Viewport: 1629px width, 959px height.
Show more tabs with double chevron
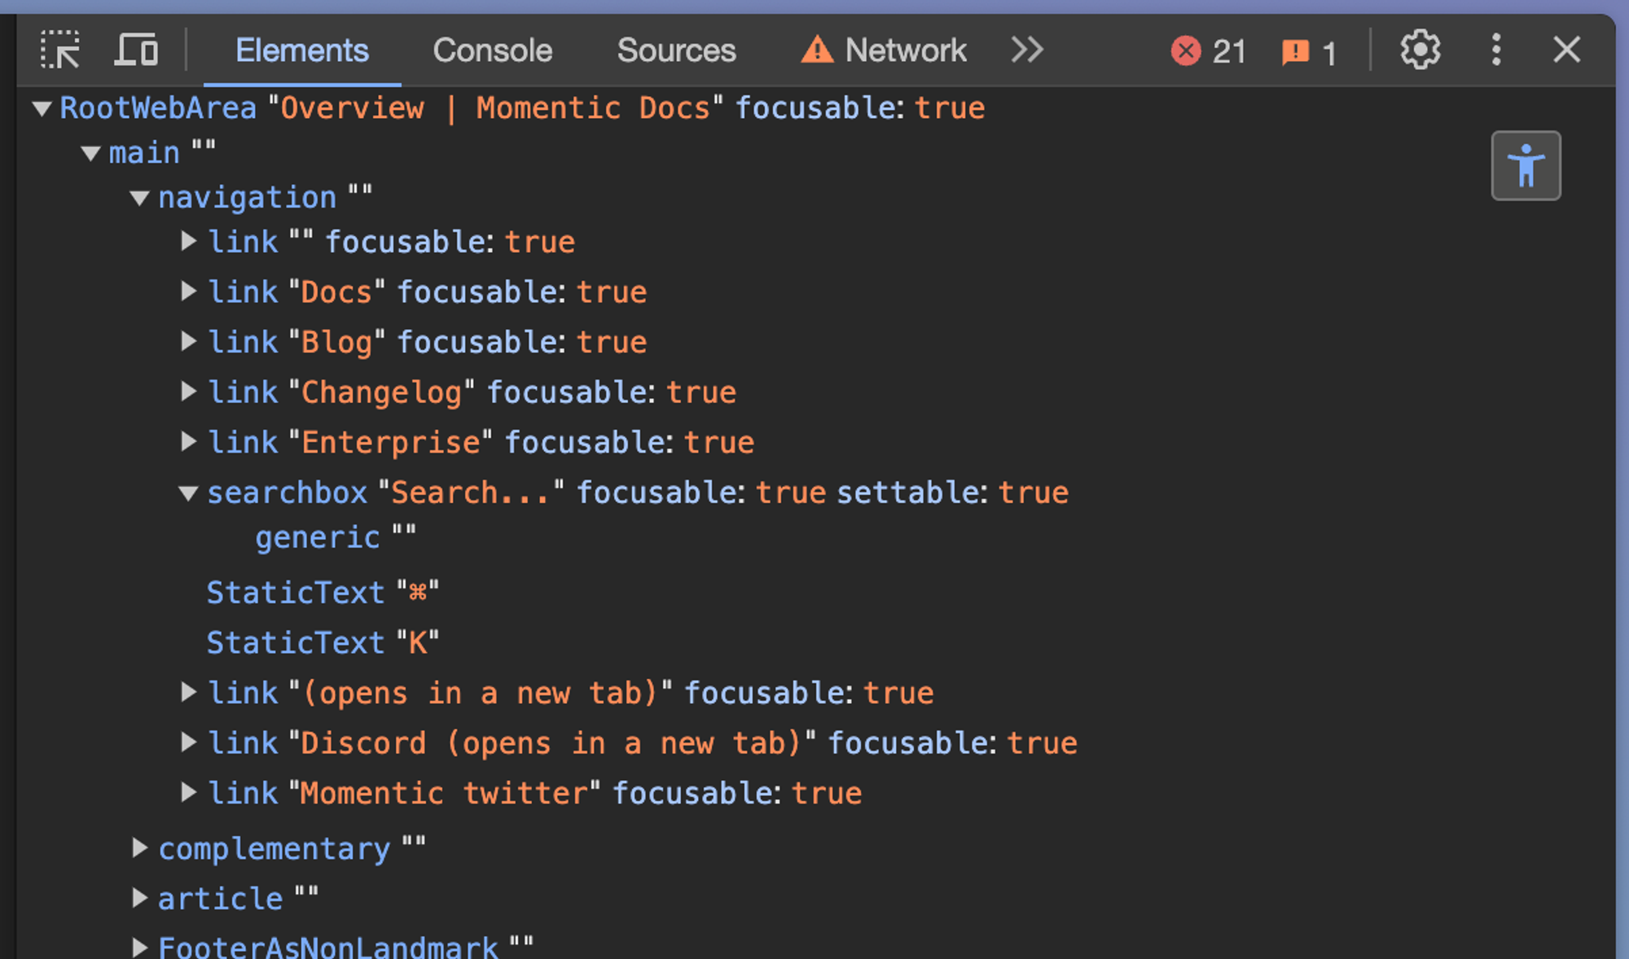click(1027, 50)
